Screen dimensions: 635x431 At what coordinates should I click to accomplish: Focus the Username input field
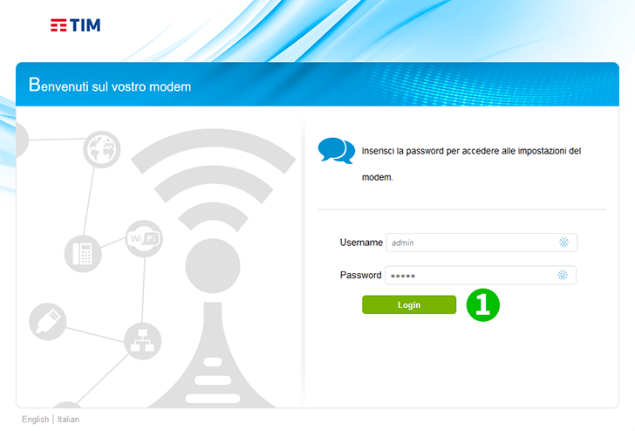click(481, 243)
